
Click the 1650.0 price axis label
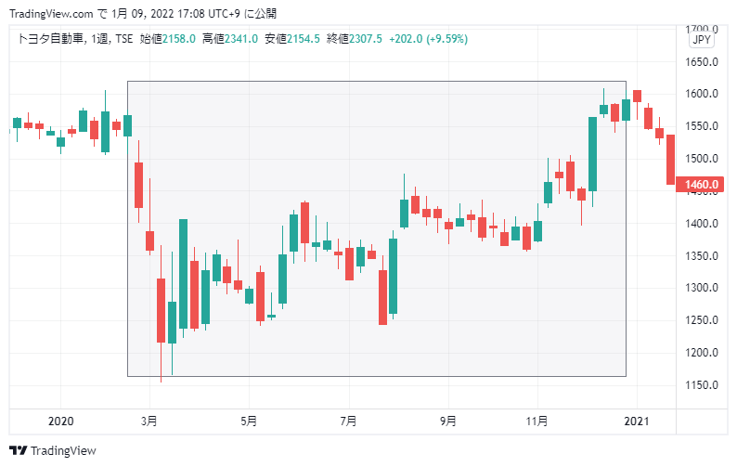click(702, 62)
